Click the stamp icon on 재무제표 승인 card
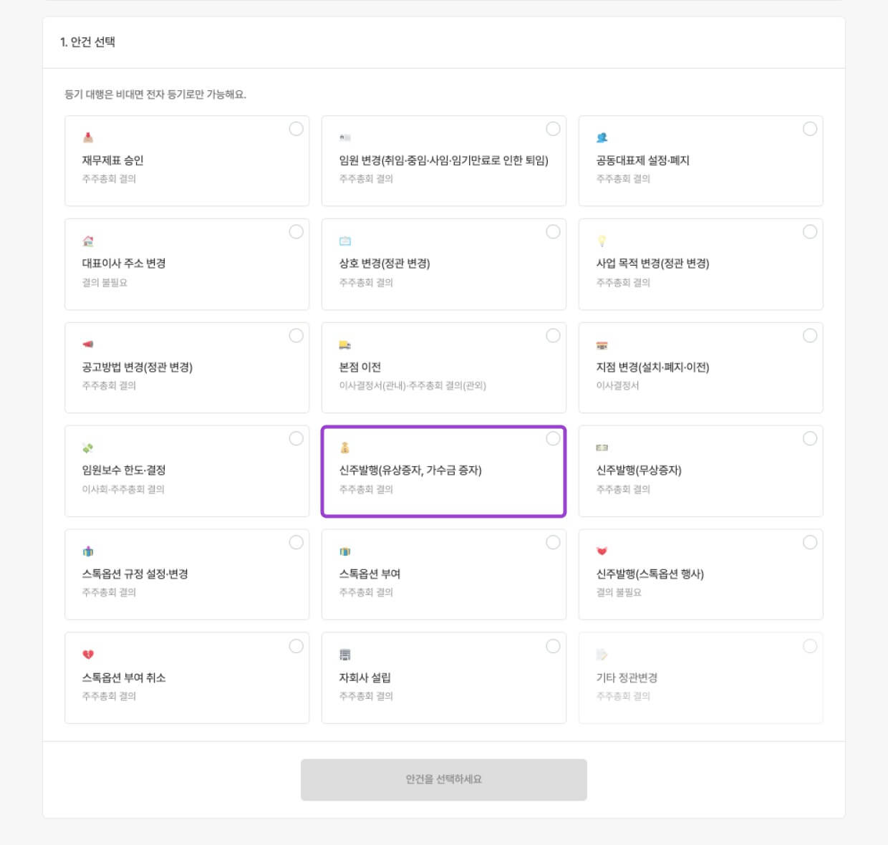Screen dimensions: 888x845 pos(88,137)
